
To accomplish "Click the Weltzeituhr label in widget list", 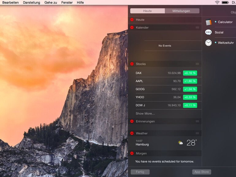I will (226, 43).
